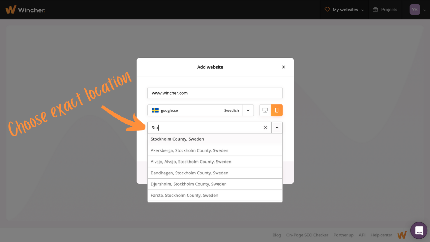Visit the Help center

(381, 235)
